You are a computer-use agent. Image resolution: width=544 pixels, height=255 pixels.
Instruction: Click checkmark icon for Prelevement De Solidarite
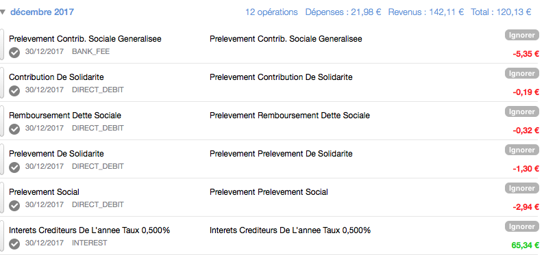pos(14,167)
